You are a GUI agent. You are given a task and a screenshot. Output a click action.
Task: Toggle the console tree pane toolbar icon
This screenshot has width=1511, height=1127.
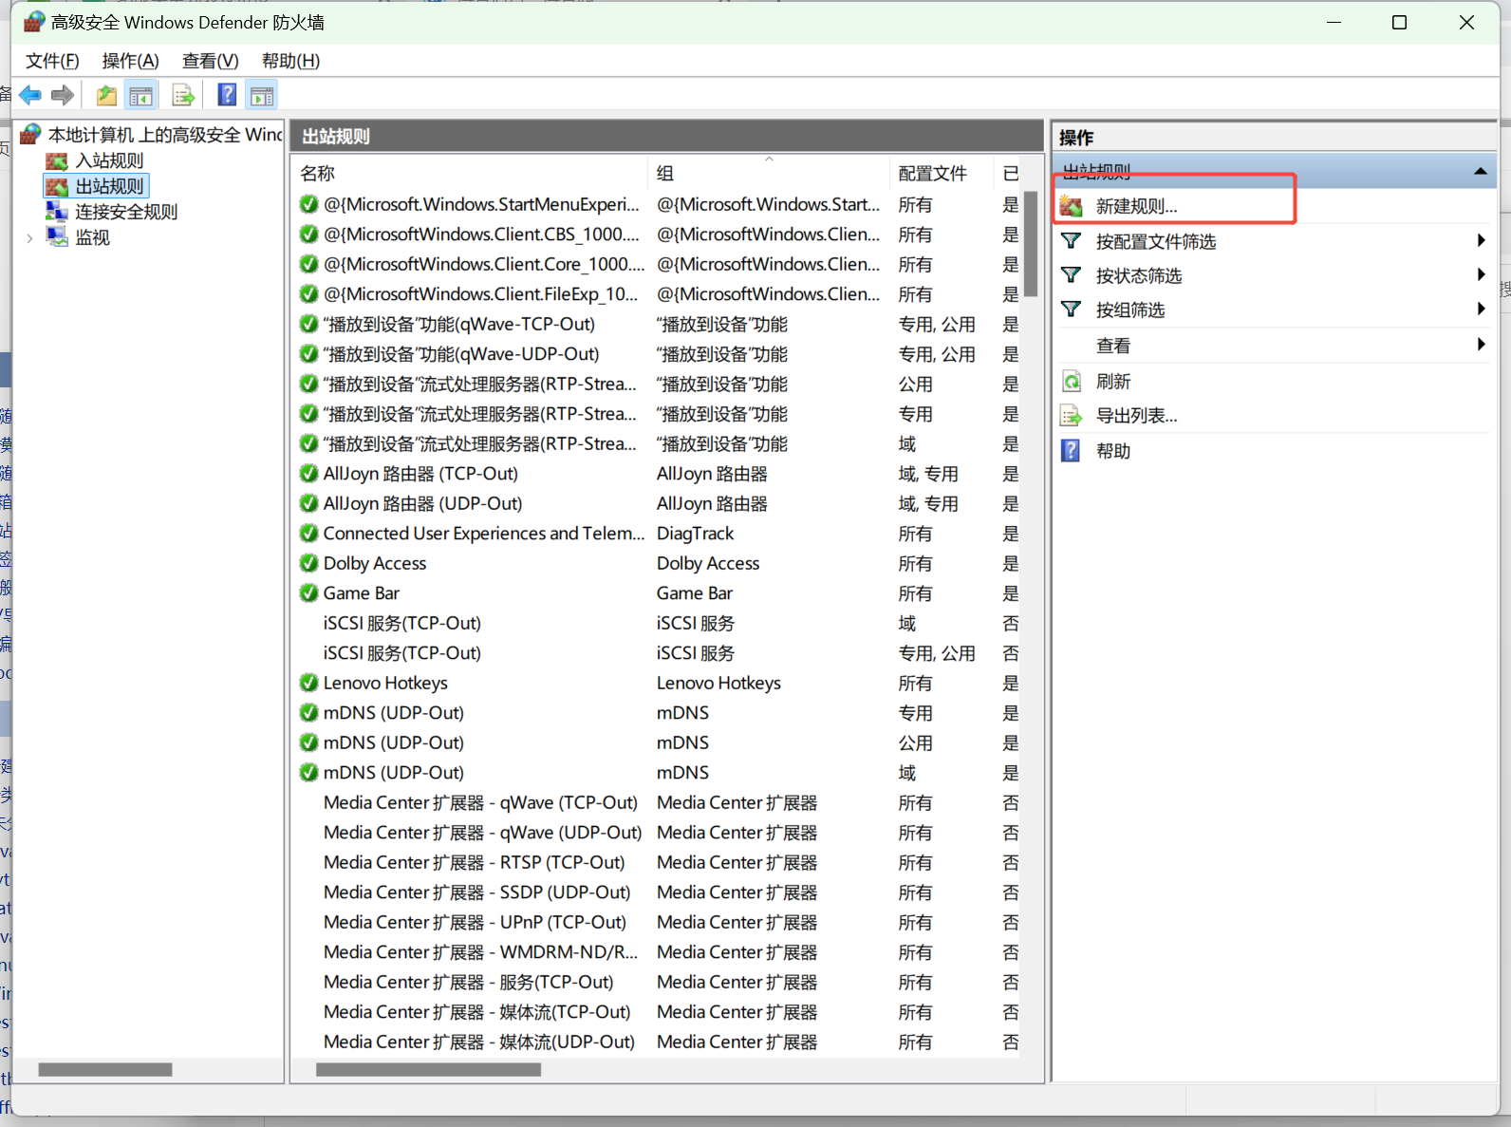tap(140, 95)
